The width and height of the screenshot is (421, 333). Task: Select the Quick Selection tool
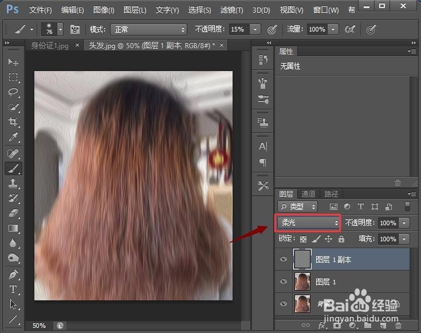[x=13, y=107]
